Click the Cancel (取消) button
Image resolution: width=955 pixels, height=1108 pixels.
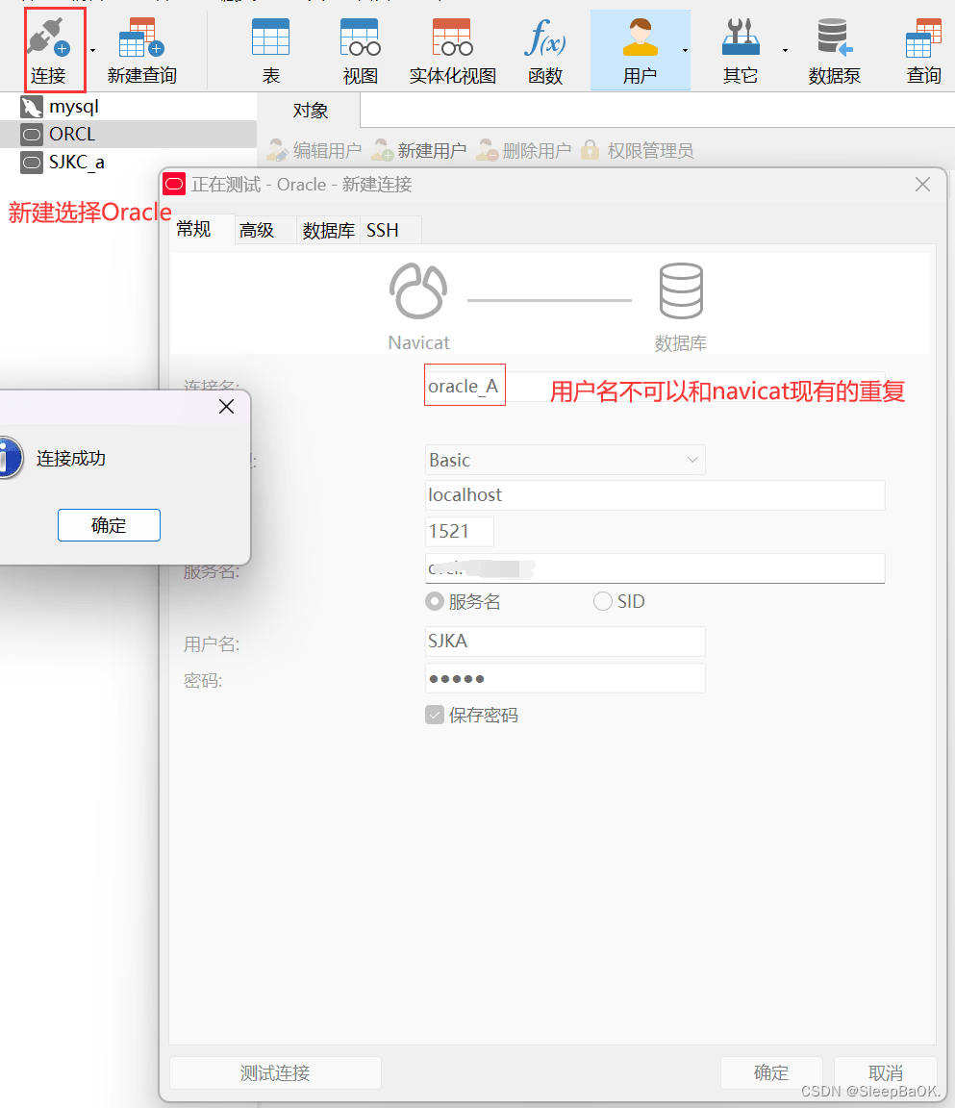click(886, 1073)
